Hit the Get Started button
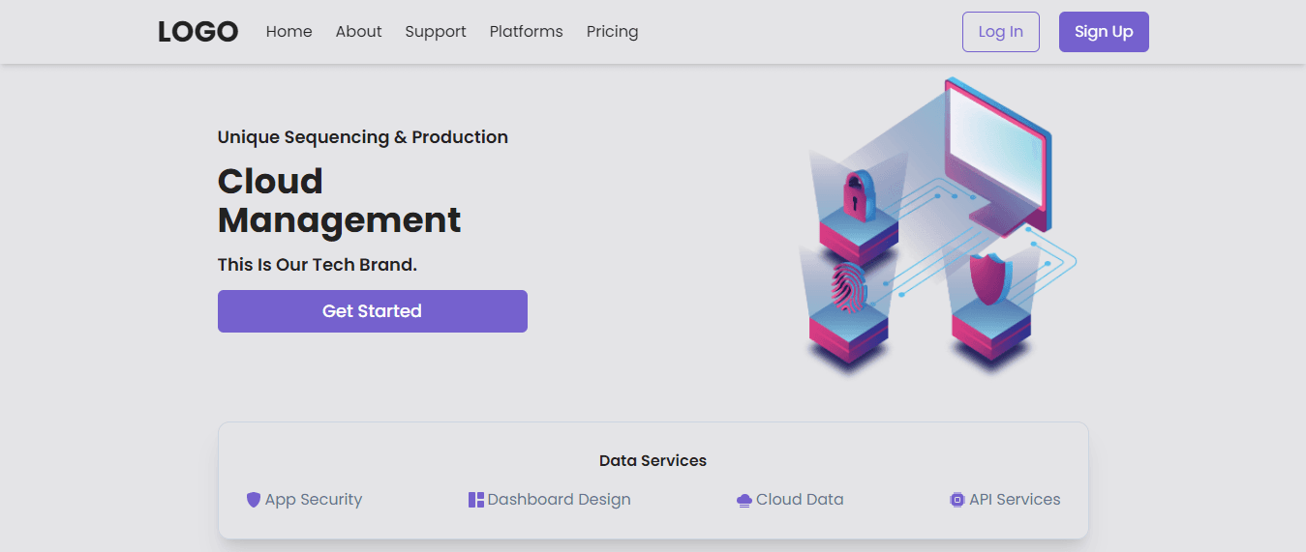Viewport: 1306px width, 552px height. [x=373, y=311]
